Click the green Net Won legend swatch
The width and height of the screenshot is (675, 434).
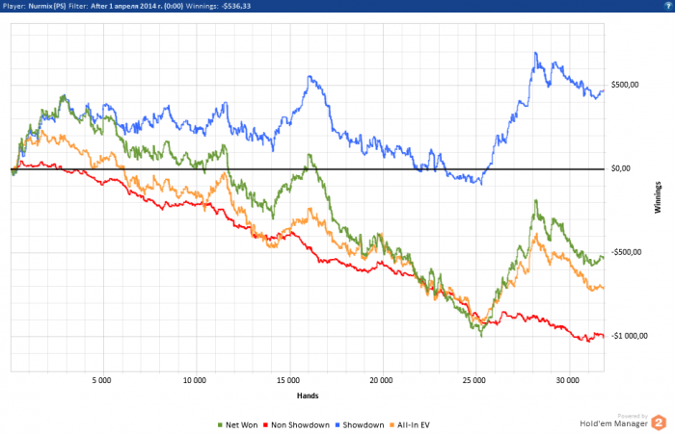pyautogui.click(x=221, y=425)
